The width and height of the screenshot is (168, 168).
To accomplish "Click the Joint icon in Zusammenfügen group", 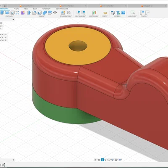I will click(x=68, y=13).
